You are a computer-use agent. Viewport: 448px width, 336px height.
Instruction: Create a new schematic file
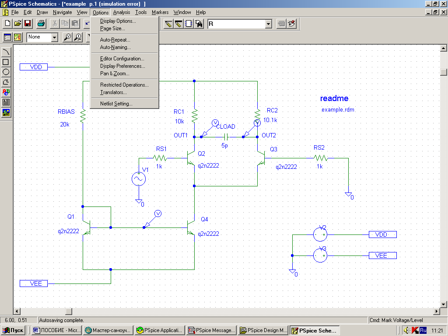click(8, 24)
